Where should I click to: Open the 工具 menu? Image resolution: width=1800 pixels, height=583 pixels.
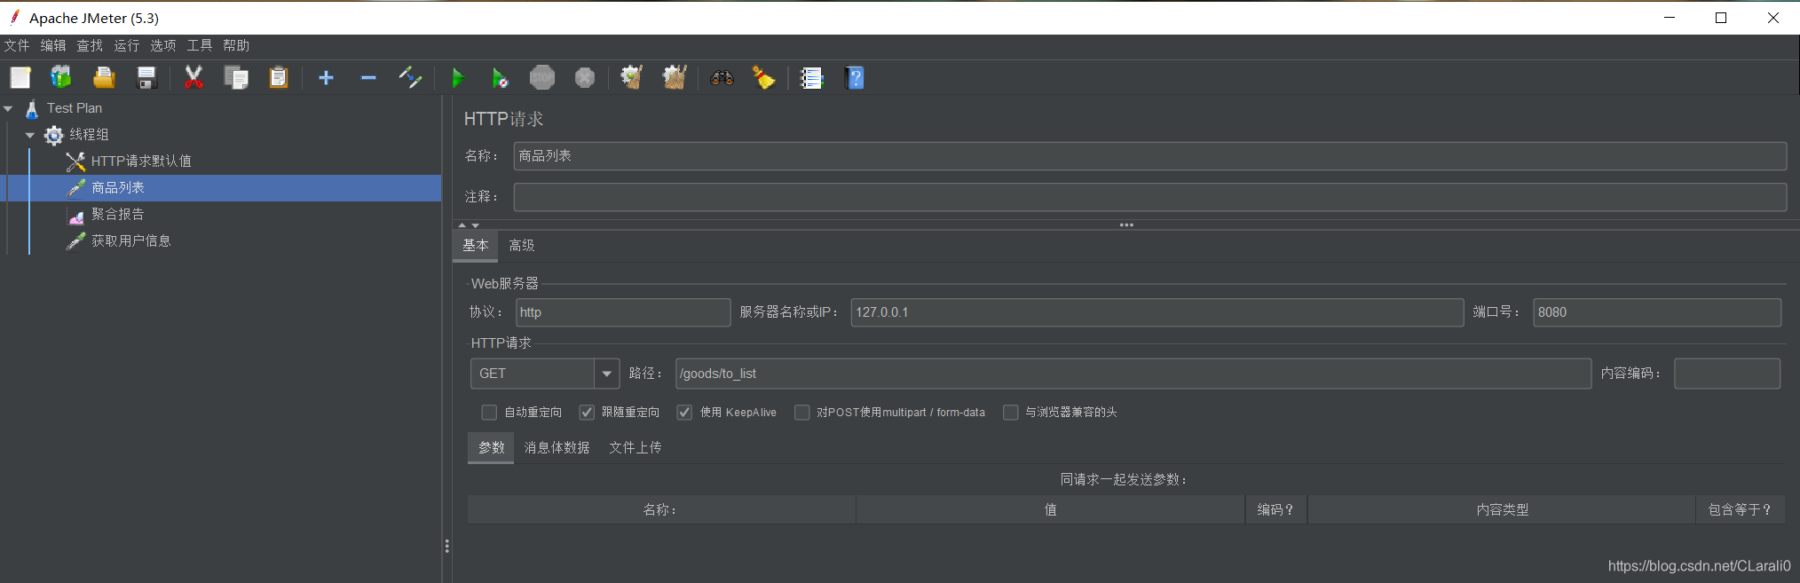pos(200,45)
